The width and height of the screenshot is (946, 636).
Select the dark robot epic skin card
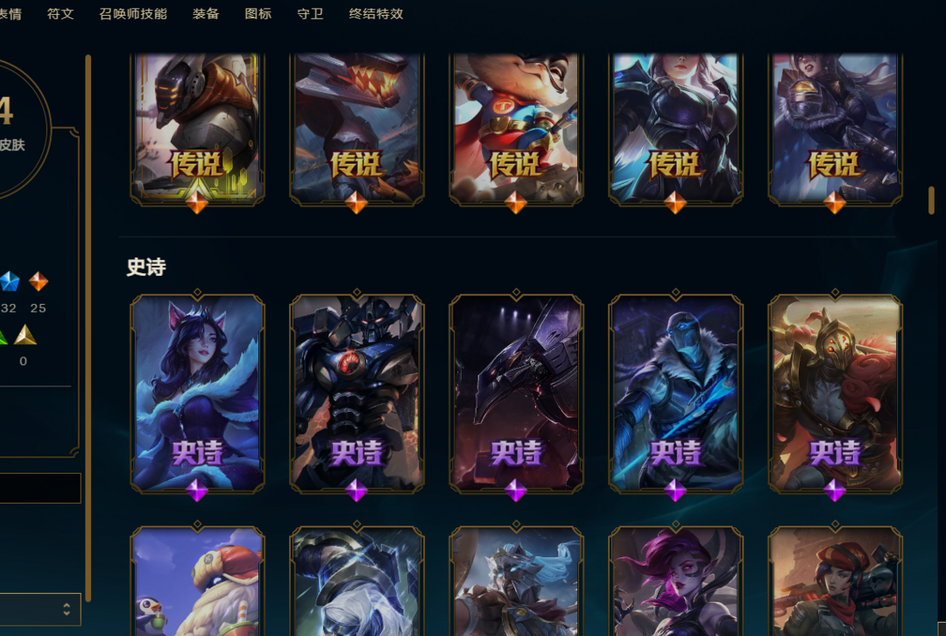click(x=357, y=393)
